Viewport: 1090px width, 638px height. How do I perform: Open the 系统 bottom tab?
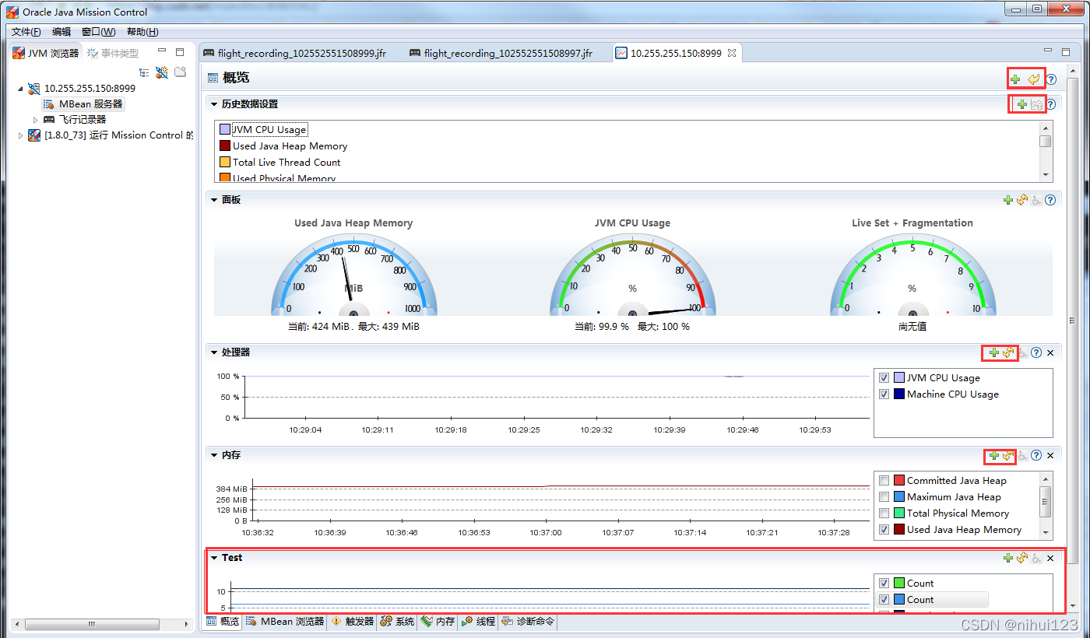(398, 622)
